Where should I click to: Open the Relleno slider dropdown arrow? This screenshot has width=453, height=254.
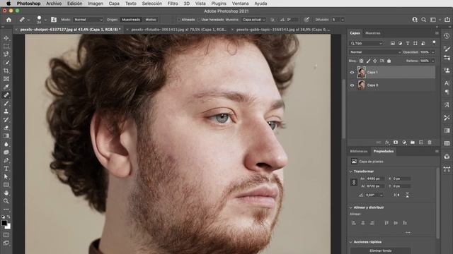(x=432, y=61)
